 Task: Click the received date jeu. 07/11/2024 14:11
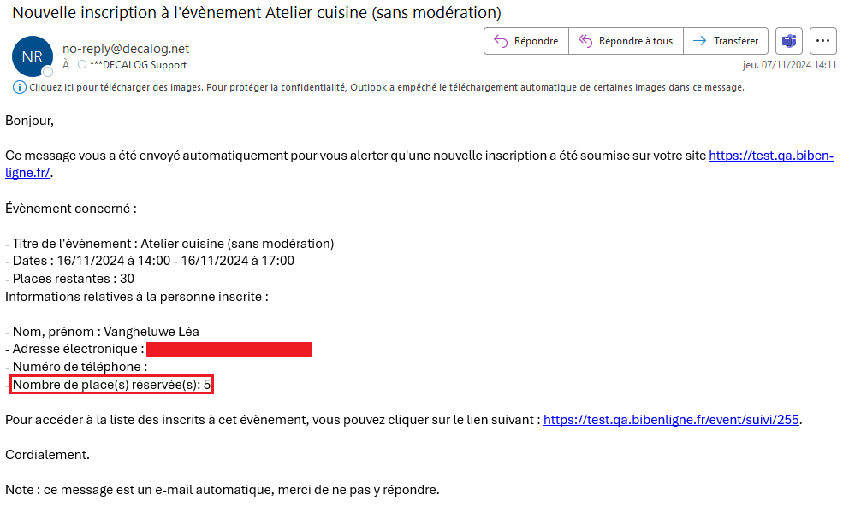click(x=789, y=65)
